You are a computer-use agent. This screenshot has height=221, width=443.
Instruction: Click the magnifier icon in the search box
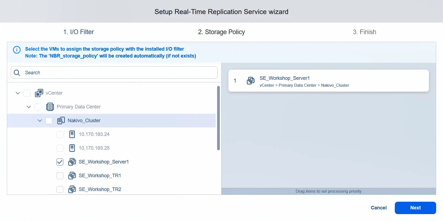[x=17, y=73]
